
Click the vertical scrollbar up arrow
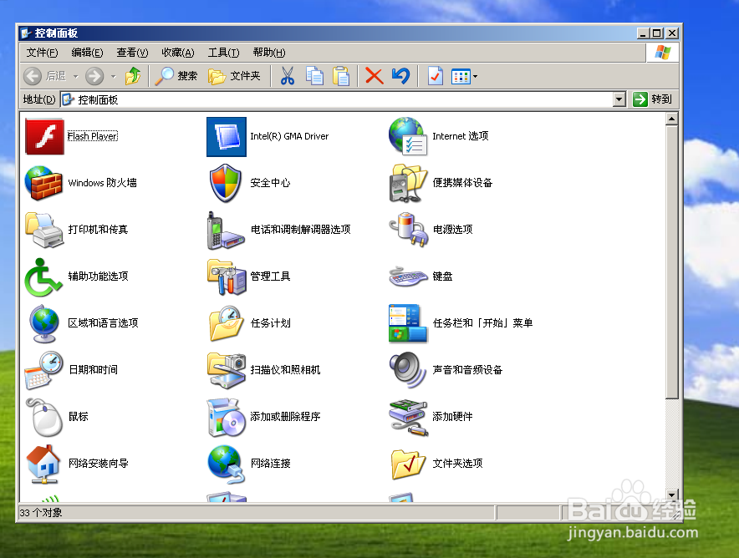(x=671, y=119)
